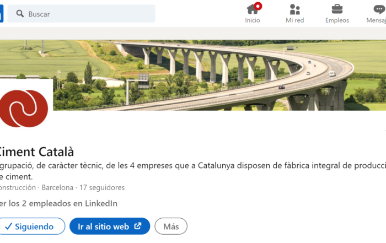Go to the company website button
This screenshot has width=386, height=243.
coord(110,226)
